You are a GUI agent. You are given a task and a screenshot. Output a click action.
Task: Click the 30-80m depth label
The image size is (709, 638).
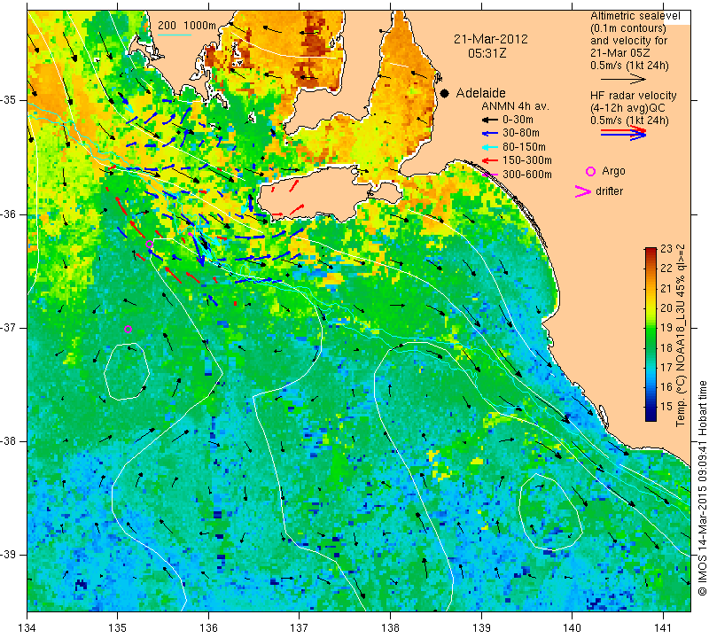coord(521,133)
